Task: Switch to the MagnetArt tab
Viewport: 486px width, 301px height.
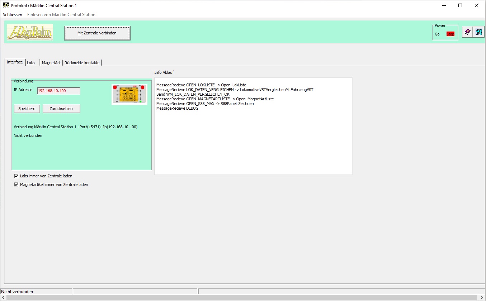Action: click(x=51, y=63)
